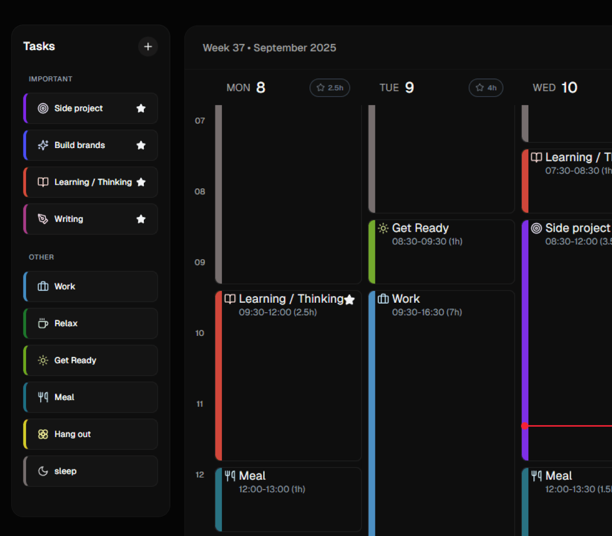612x536 pixels.
Task: Toggle the star on Side project task
Action: click(x=141, y=108)
